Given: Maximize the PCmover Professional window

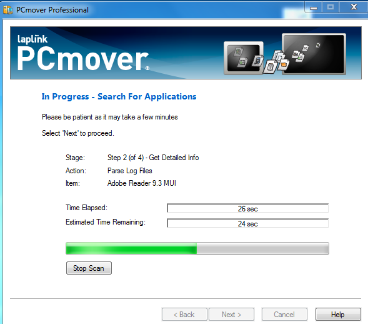Looking at the screenshot, I should coord(331,8).
